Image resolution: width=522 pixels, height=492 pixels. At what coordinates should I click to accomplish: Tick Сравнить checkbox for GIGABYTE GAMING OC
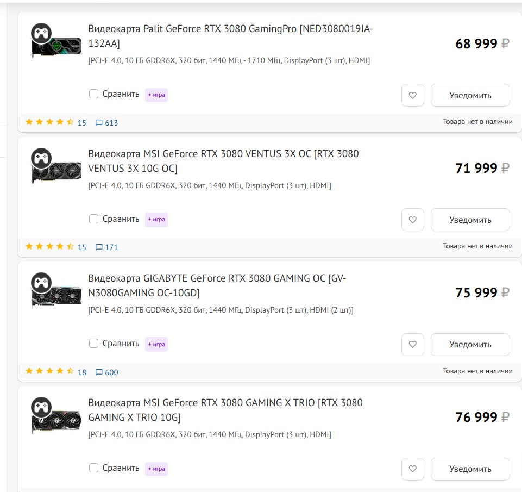click(x=93, y=344)
